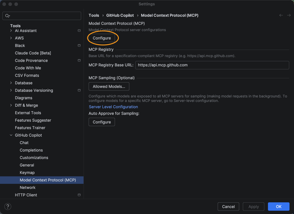Click the 'MCP Registry' section heading
294x214 pixels.
tap(101, 49)
